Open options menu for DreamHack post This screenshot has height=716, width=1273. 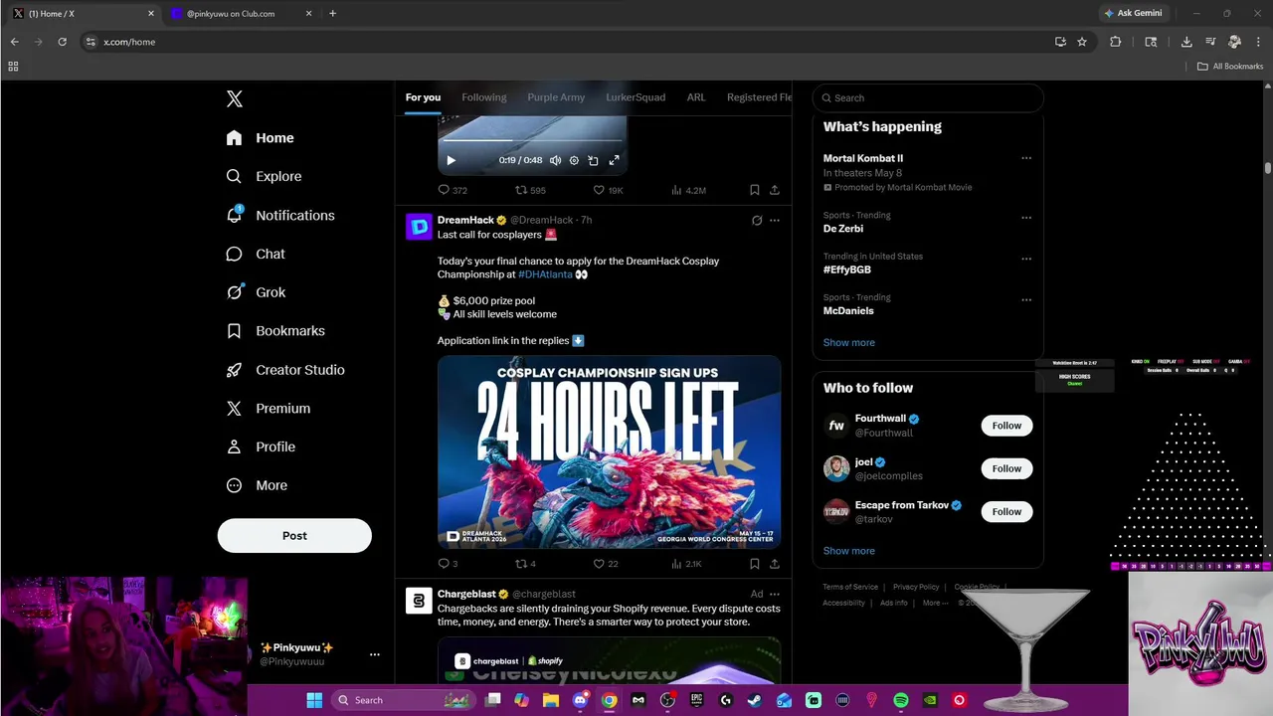tap(775, 220)
